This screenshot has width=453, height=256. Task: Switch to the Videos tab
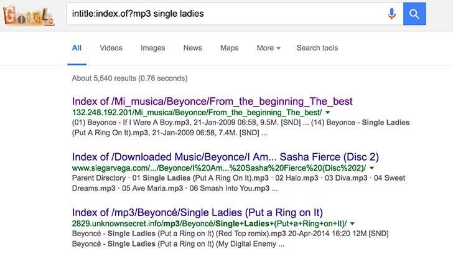tap(111, 48)
